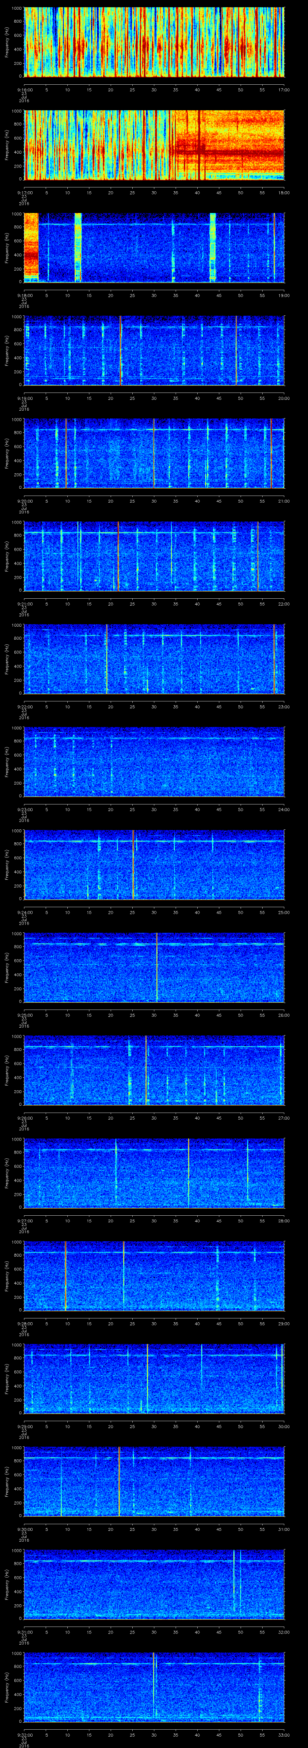Click the 9:31:00 start time label
Image resolution: width=308 pixels, height=1748 pixels.
(x=24, y=1632)
